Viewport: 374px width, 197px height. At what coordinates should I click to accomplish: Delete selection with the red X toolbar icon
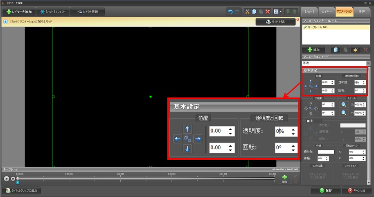268,12
